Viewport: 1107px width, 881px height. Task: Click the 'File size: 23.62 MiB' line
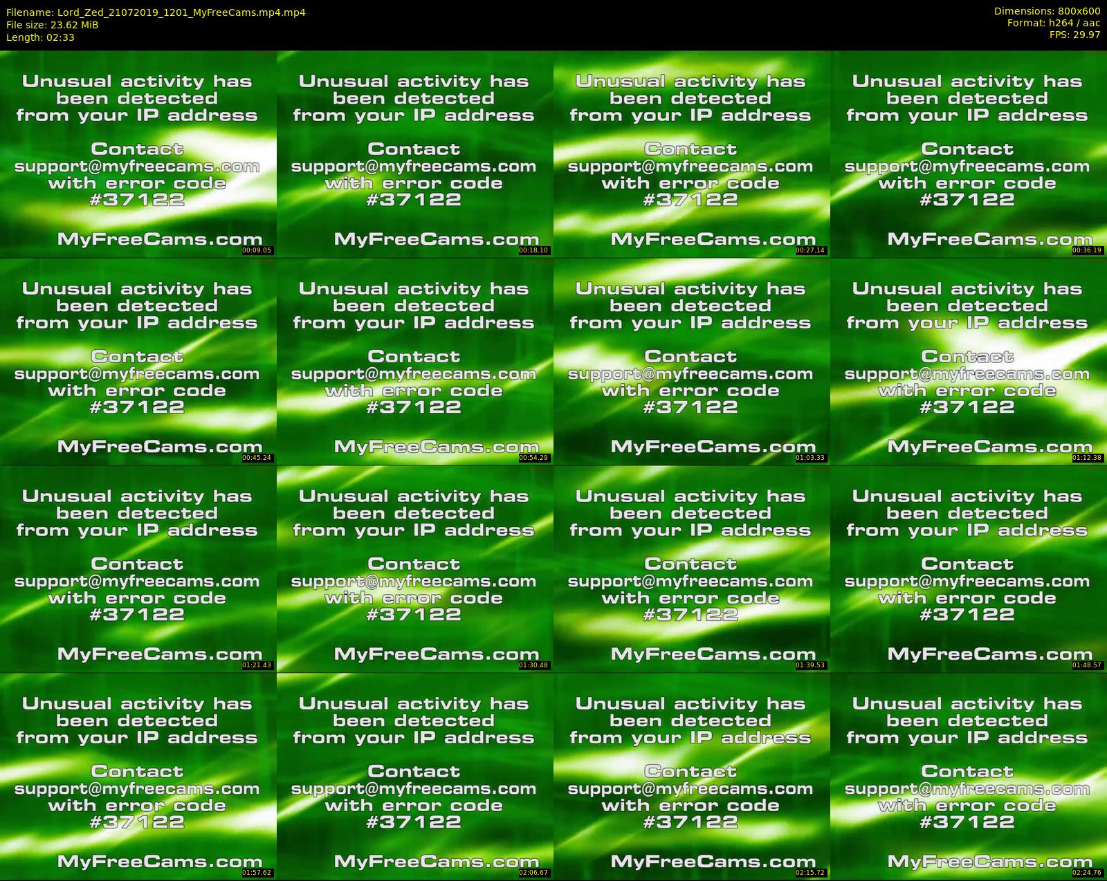pos(53,25)
